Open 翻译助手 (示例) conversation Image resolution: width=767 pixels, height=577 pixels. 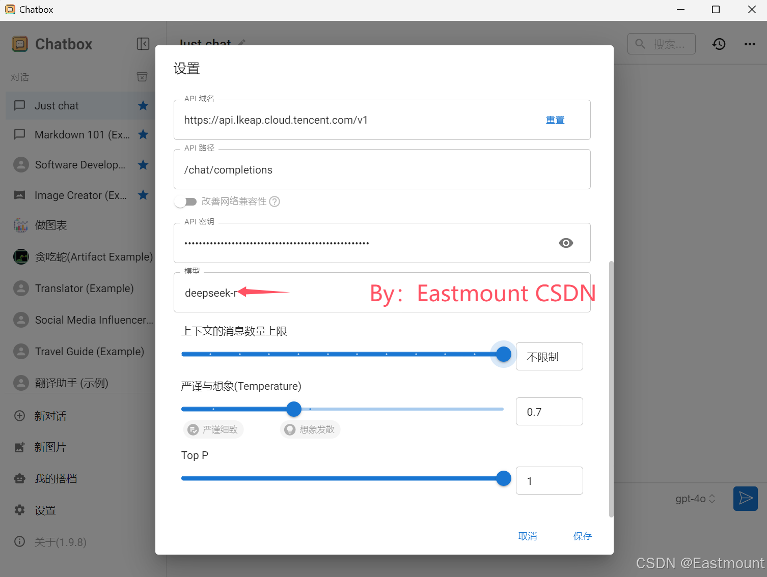[x=80, y=383]
